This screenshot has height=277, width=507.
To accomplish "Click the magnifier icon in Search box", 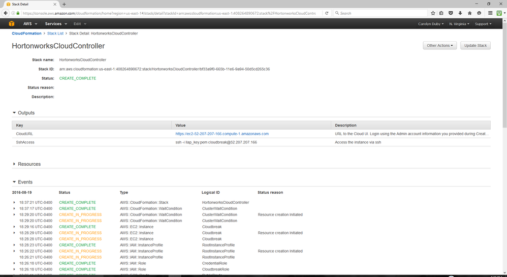I will (337, 13).
